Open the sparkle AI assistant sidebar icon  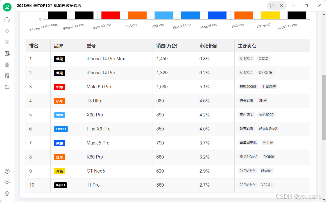click(7, 31)
